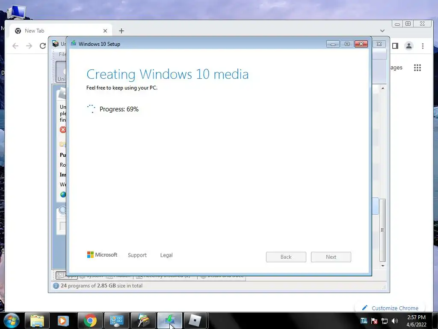
Task: Reload the page in Chrome
Action: [42, 46]
